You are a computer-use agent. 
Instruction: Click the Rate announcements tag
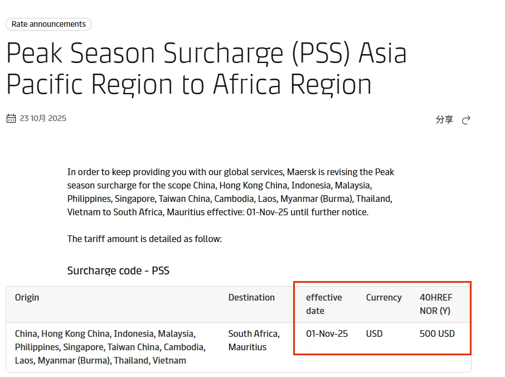pyautogui.click(x=48, y=25)
